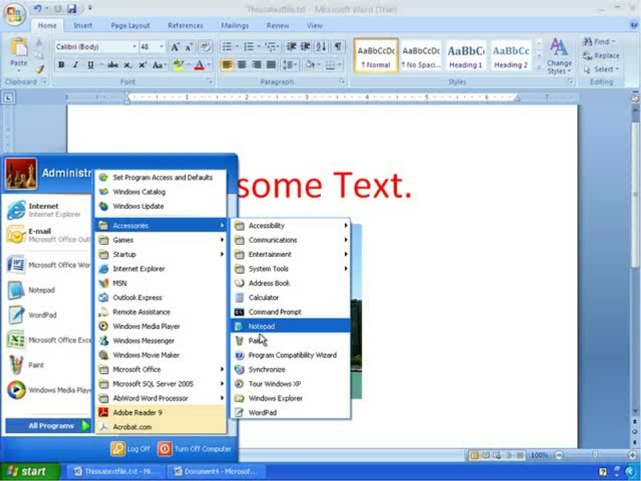The width and height of the screenshot is (641, 481).
Task: Click the red font color swatch
Action: [x=199, y=65]
